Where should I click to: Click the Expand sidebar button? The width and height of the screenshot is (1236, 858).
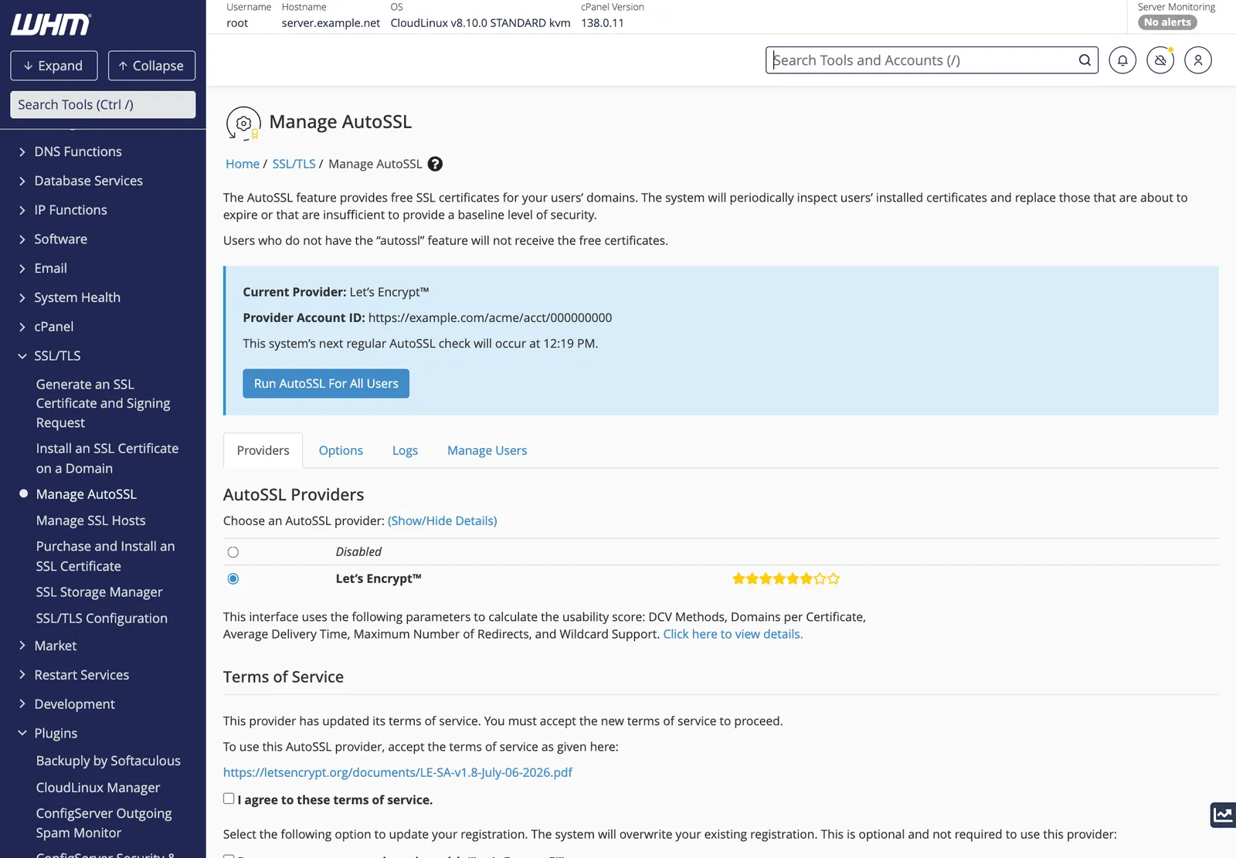point(54,66)
